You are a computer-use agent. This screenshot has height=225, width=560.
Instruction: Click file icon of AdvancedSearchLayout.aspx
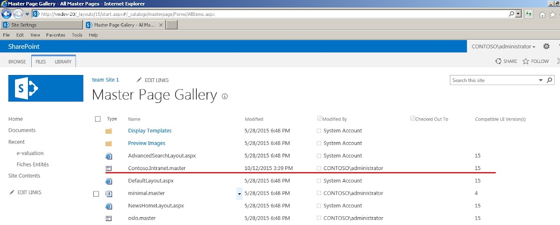[x=109, y=156]
